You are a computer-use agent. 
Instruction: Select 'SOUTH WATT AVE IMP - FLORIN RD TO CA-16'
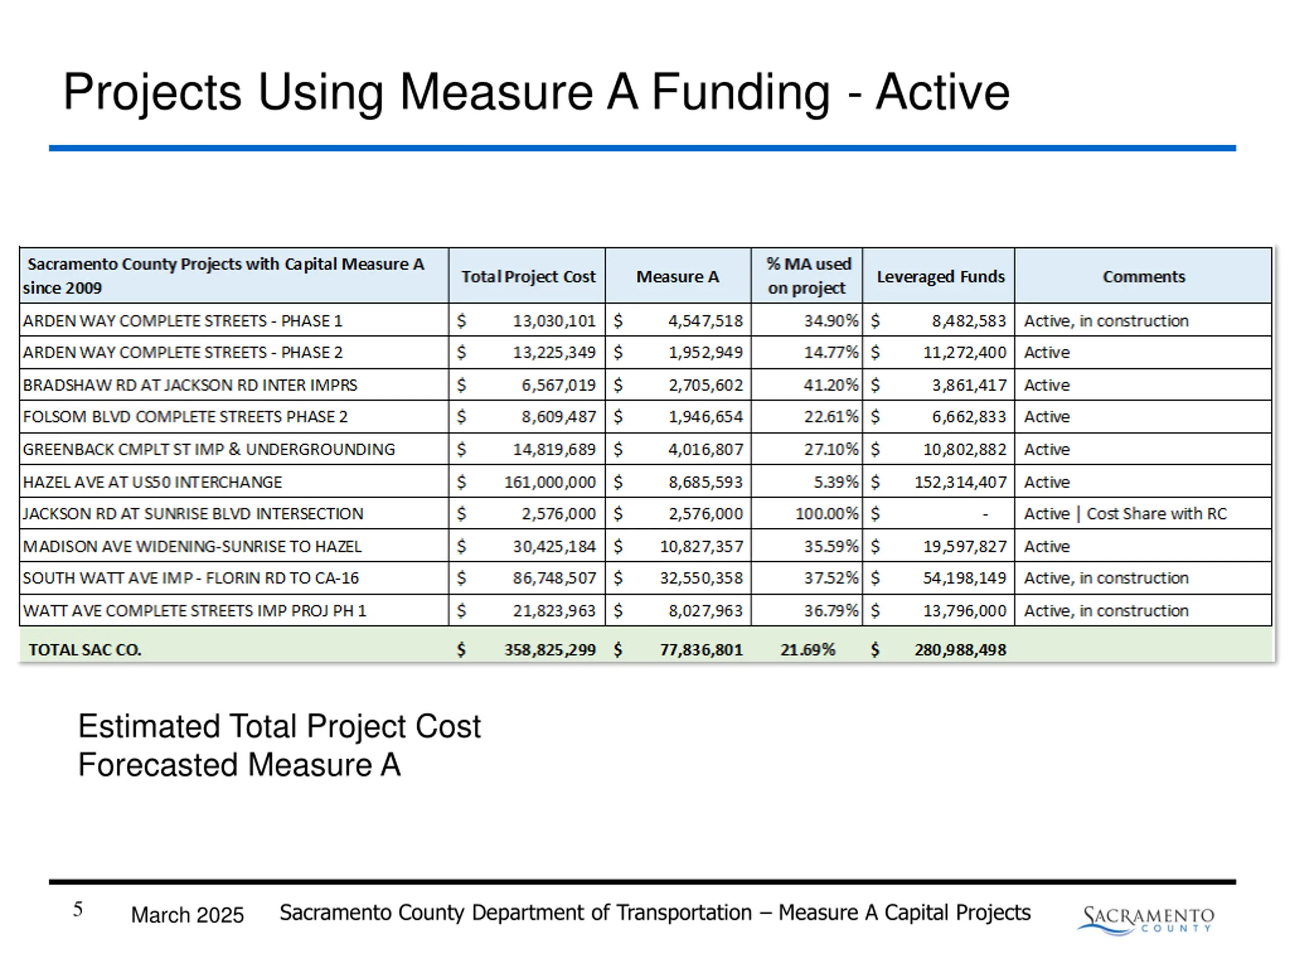(190, 578)
